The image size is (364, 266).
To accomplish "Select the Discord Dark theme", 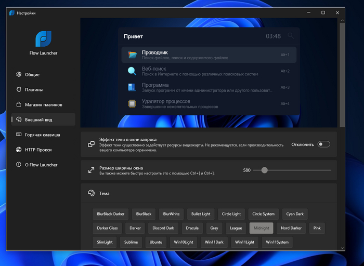I will point(163,228).
